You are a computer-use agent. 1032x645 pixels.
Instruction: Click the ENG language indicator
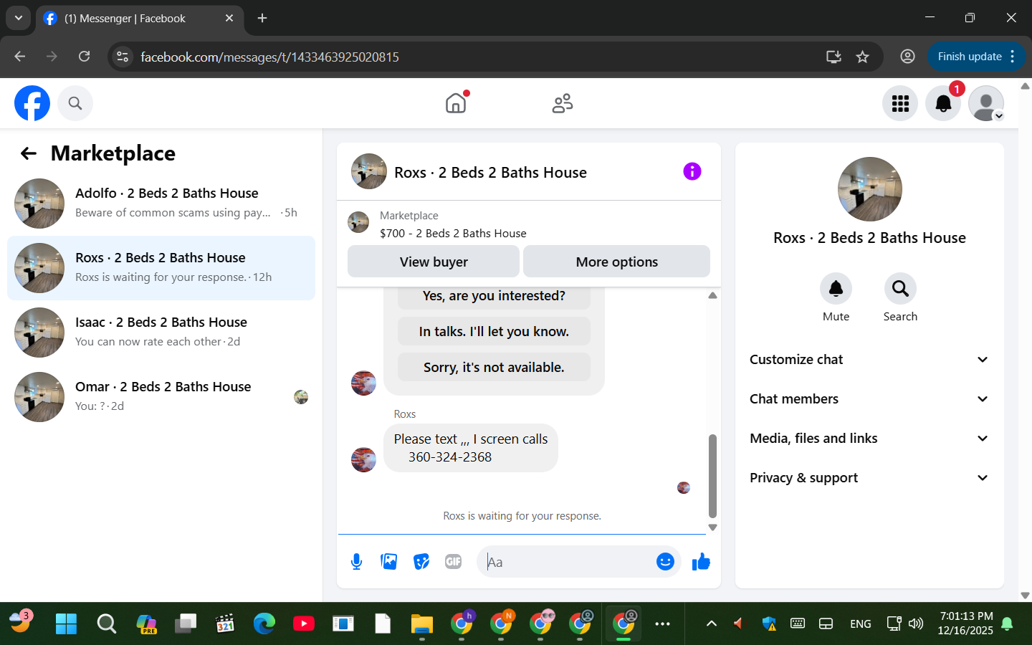pos(861,623)
